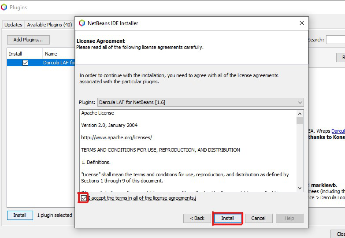Click the Search field in Plugins window
Screen dimensions: 345x238
(x=336, y=40)
